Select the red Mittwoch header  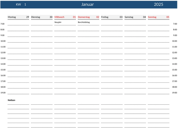tap(59, 17)
